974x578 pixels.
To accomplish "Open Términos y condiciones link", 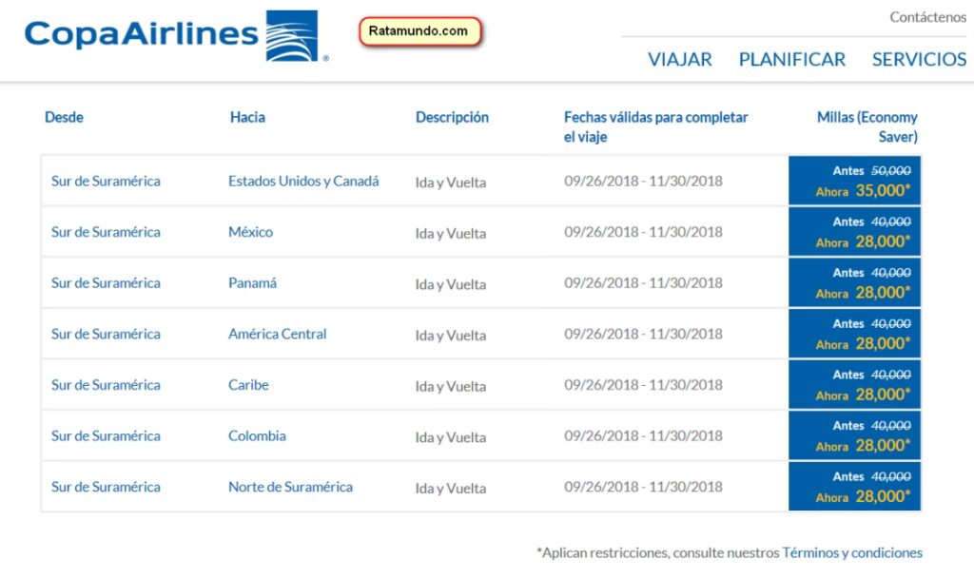I will [x=851, y=552].
